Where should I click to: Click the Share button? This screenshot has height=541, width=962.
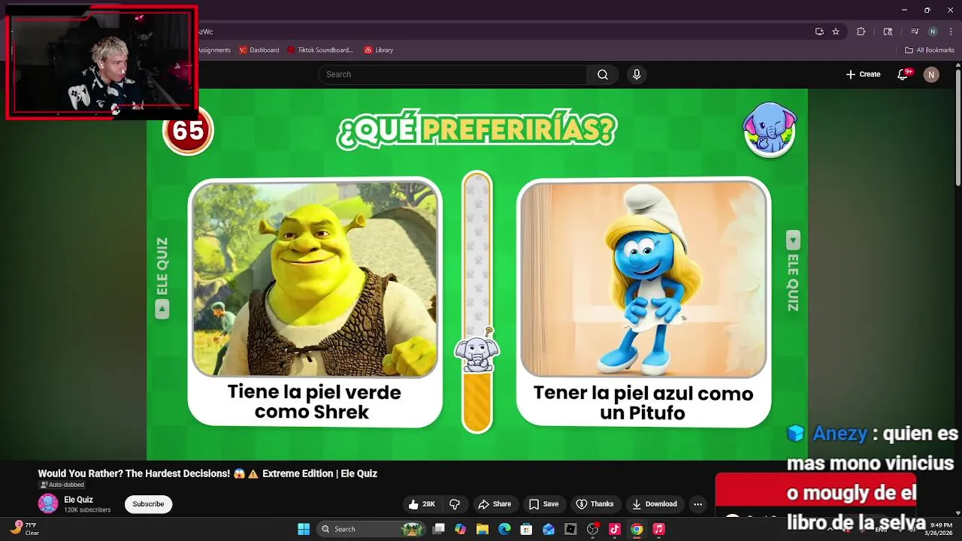click(x=495, y=504)
